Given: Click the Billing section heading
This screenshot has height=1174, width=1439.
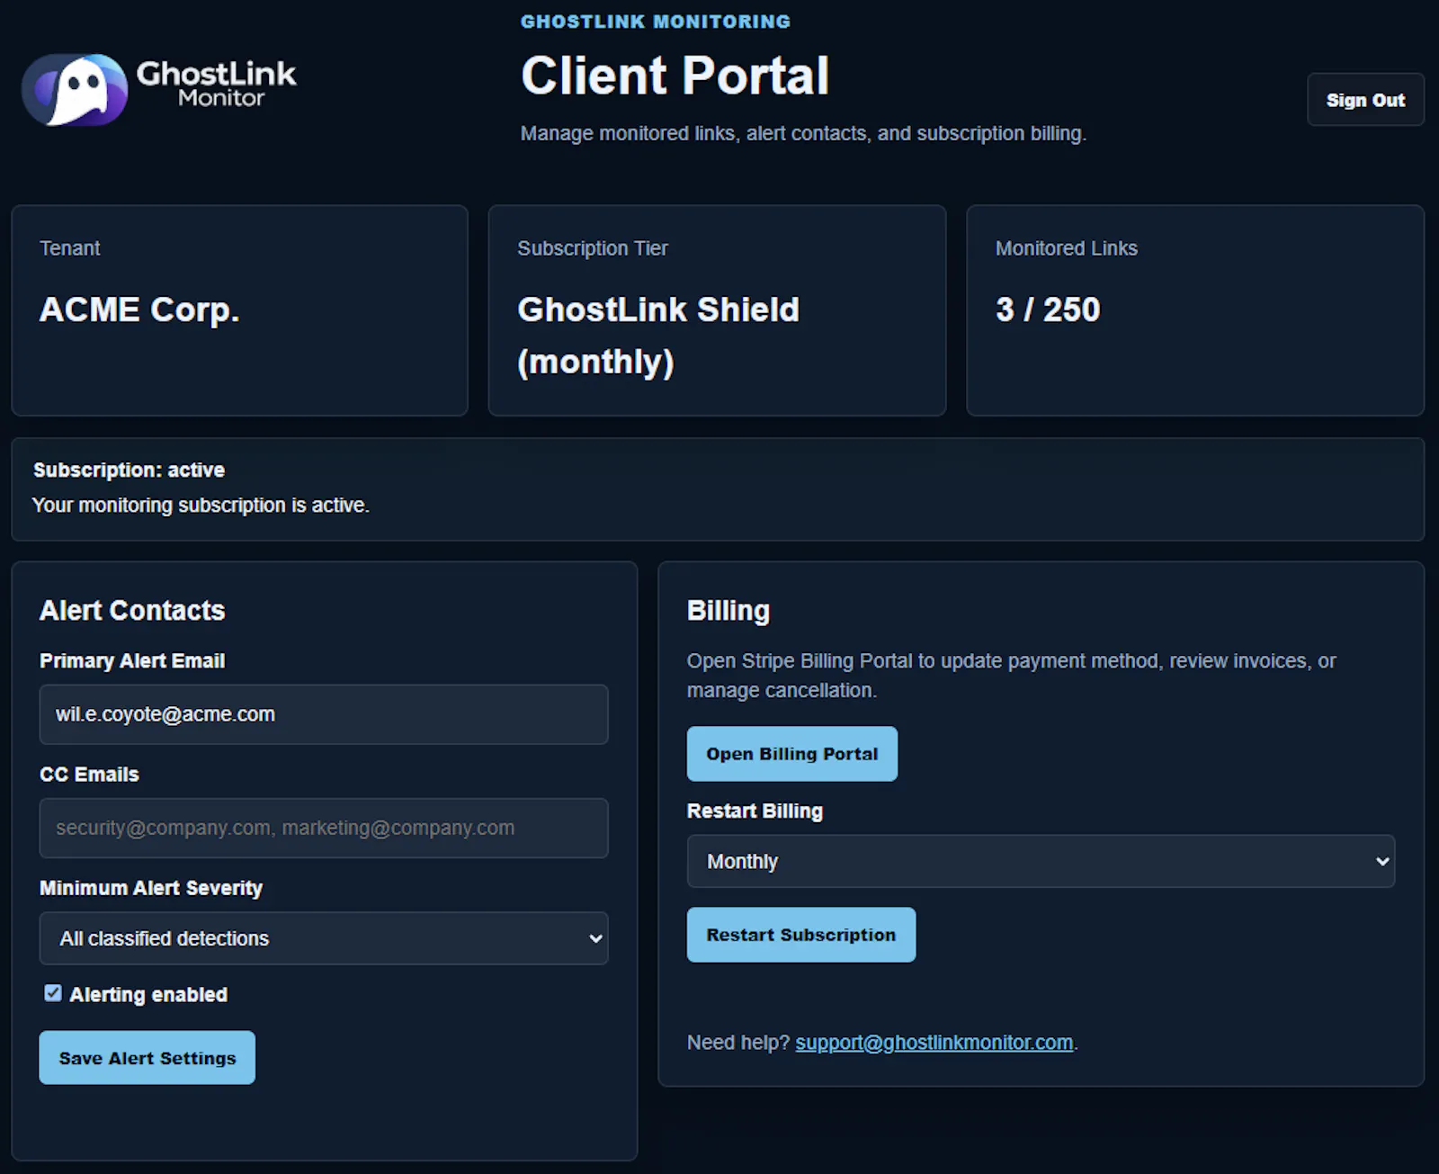Looking at the screenshot, I should [x=728, y=611].
